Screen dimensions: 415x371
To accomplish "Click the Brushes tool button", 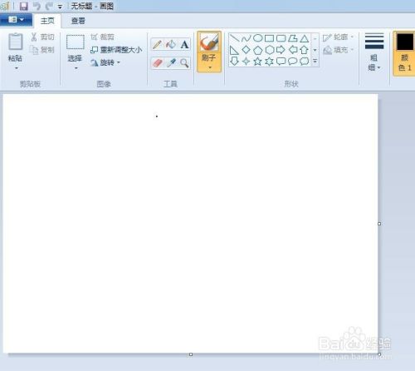I will coord(209,42).
